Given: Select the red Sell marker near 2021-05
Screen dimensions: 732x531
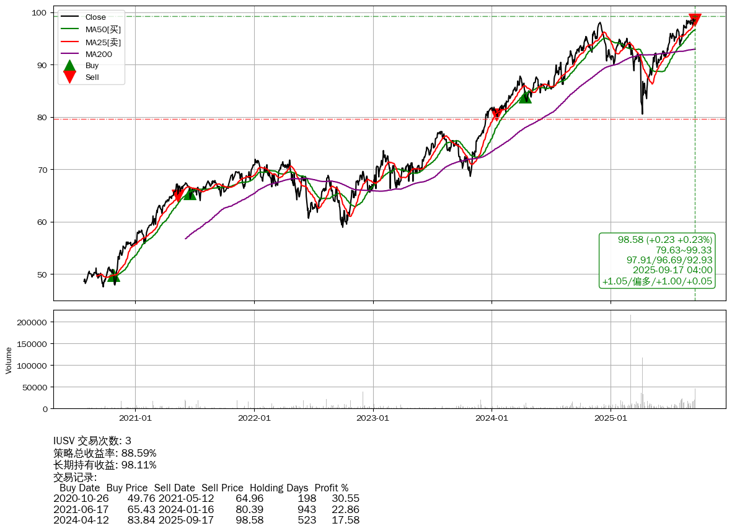Looking at the screenshot, I should [178, 196].
